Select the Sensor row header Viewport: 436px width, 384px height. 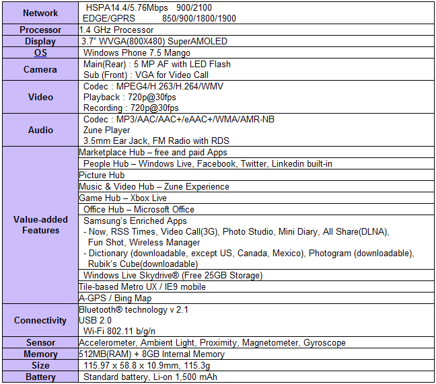coord(40,343)
